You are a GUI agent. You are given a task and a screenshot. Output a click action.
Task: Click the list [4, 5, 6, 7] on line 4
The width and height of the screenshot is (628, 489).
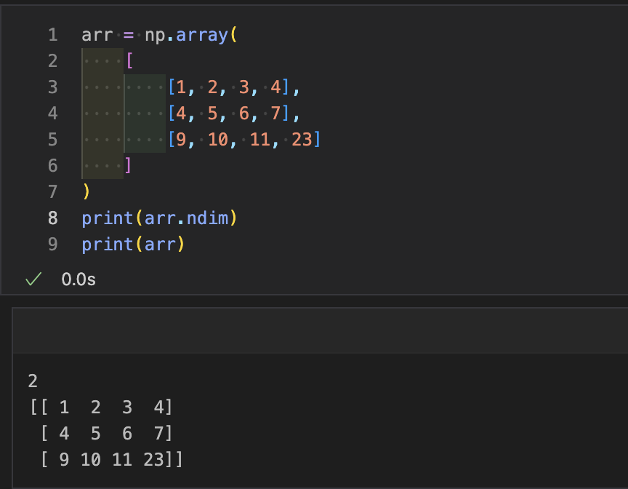tap(228, 114)
